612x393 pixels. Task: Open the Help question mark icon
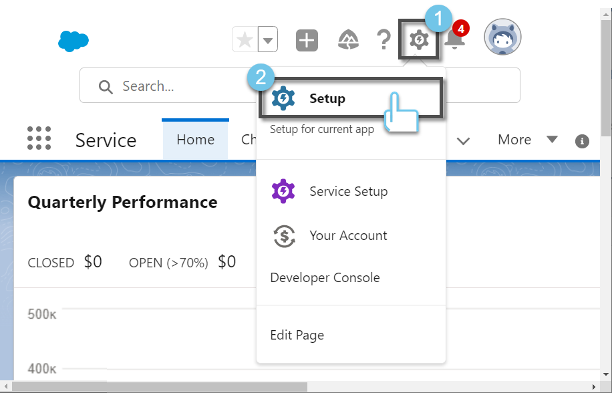(x=384, y=39)
